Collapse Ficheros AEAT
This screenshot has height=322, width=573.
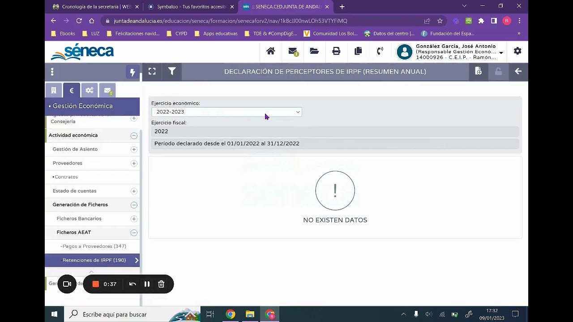(x=134, y=233)
